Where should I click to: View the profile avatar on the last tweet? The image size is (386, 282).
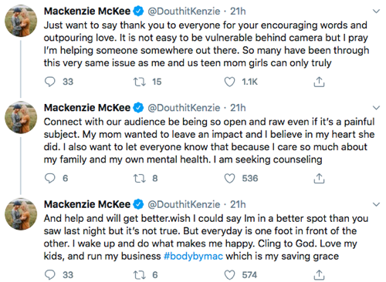[x=21, y=214]
